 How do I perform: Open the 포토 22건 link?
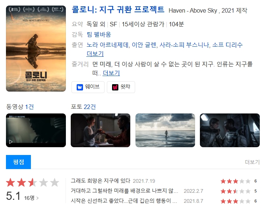click(83, 107)
